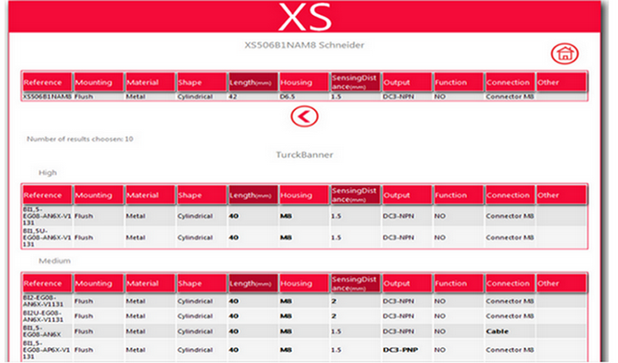Go back with the red arrow icon
This screenshot has height=363, width=618.
304,116
